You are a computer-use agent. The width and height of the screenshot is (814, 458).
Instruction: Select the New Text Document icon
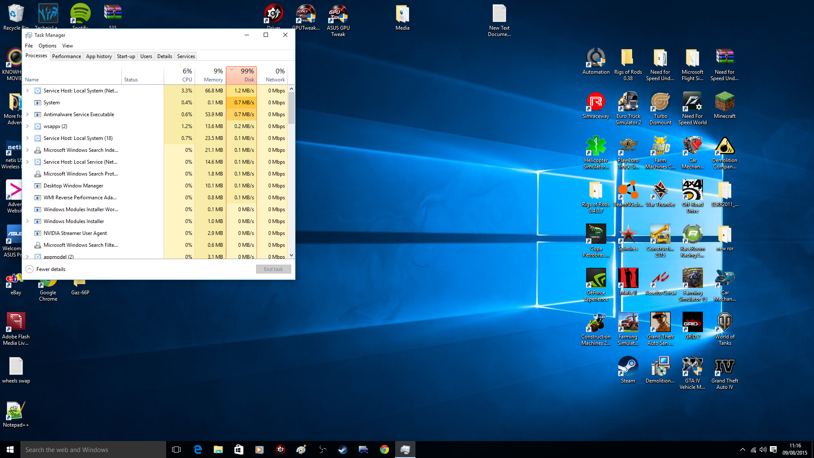pyautogui.click(x=499, y=20)
